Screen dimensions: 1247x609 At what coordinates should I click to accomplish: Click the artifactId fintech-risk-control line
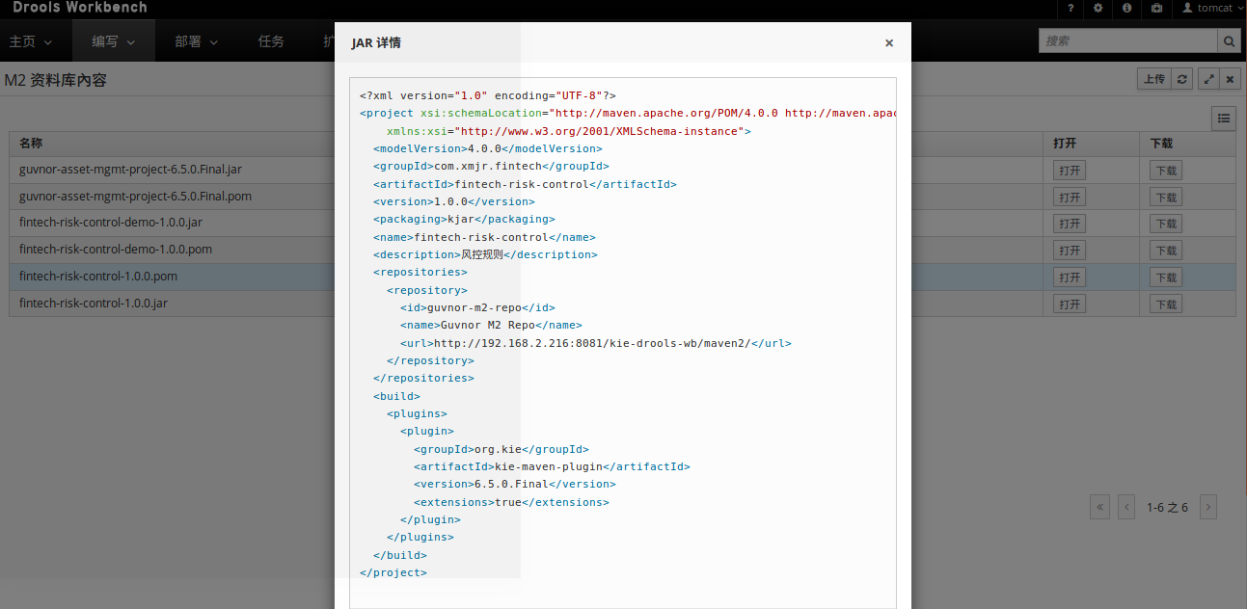tap(525, 184)
